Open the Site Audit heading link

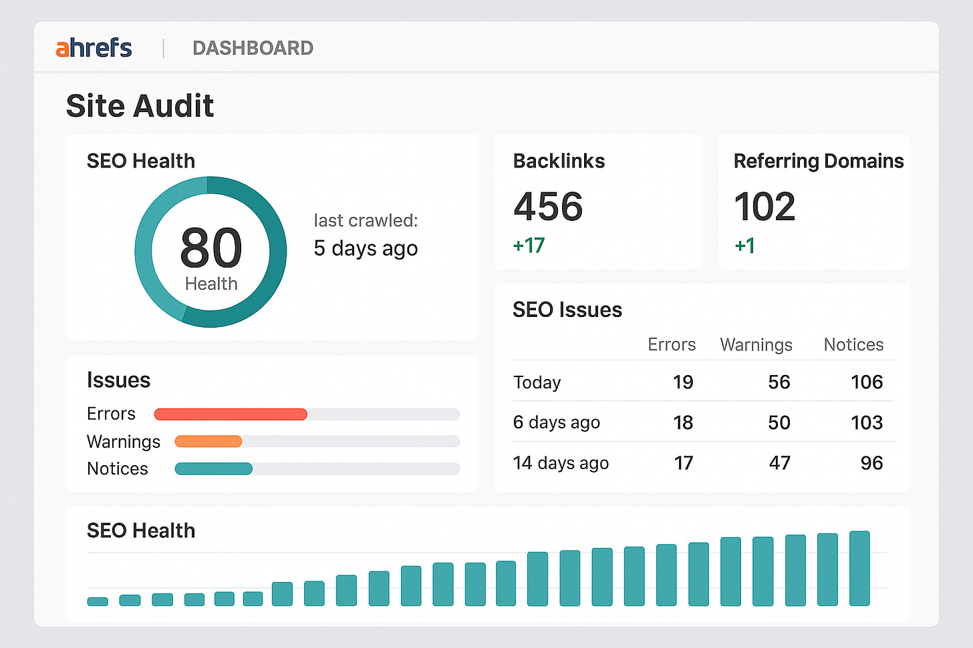pyautogui.click(x=140, y=105)
